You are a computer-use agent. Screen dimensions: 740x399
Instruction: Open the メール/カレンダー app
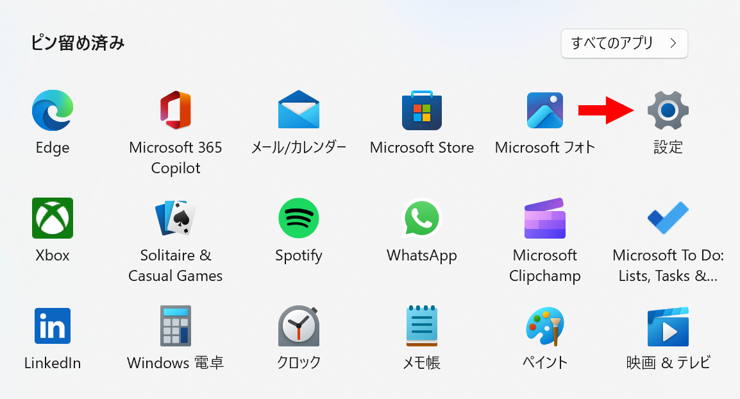point(299,110)
